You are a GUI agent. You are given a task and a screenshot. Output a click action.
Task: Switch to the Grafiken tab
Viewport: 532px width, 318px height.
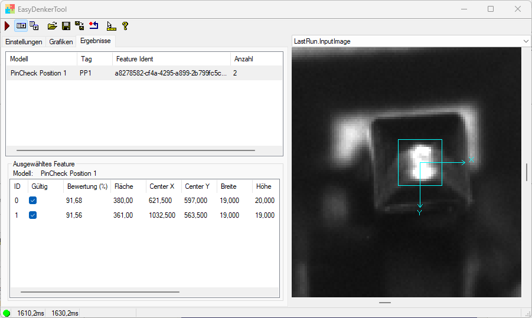tap(61, 42)
